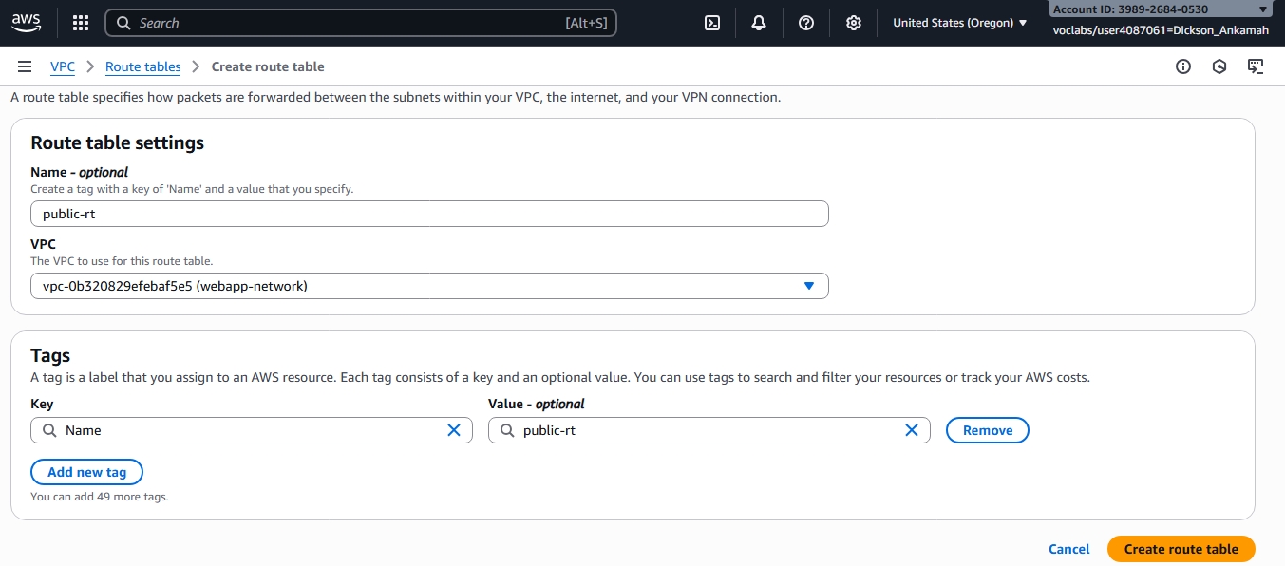This screenshot has height=566, width=1285.
Task: Open the info panel icon
Action: click(x=1183, y=66)
